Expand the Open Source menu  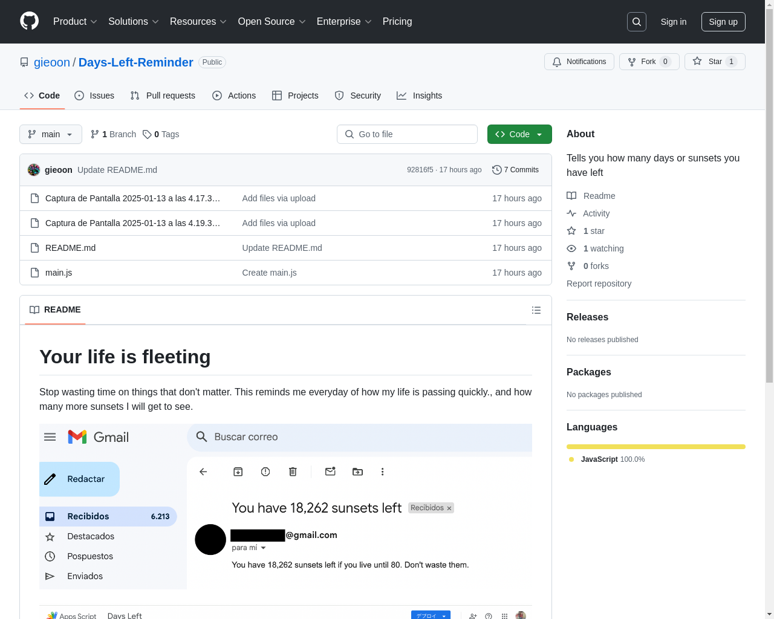pos(272,22)
